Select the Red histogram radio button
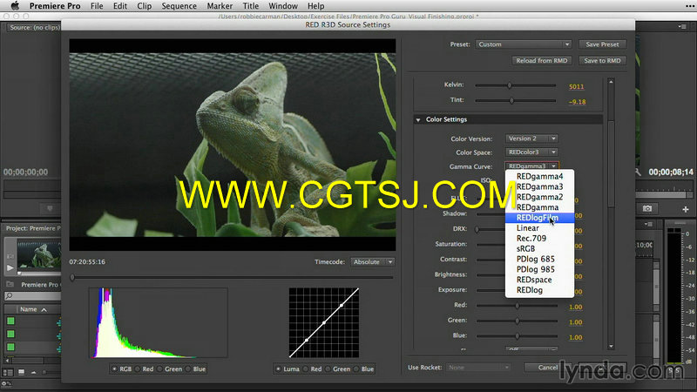The height and width of the screenshot is (392, 697). (x=138, y=368)
